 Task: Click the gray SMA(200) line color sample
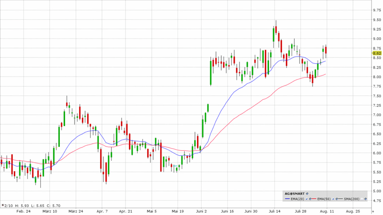tap(340, 199)
